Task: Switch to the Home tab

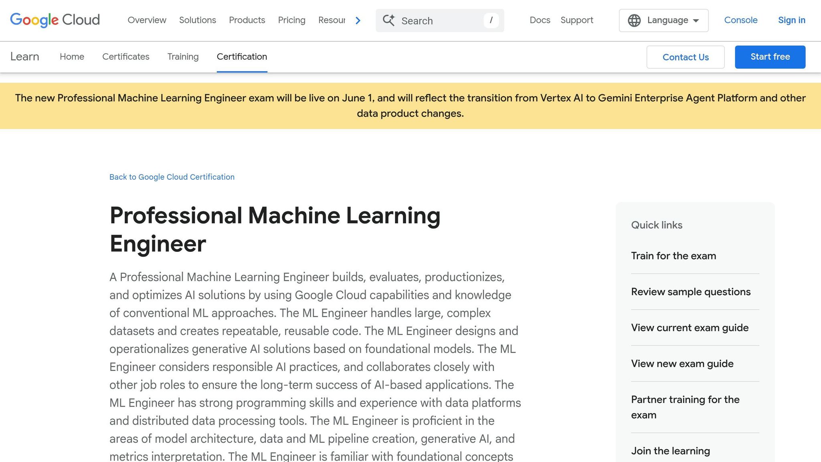Action: 72,57
